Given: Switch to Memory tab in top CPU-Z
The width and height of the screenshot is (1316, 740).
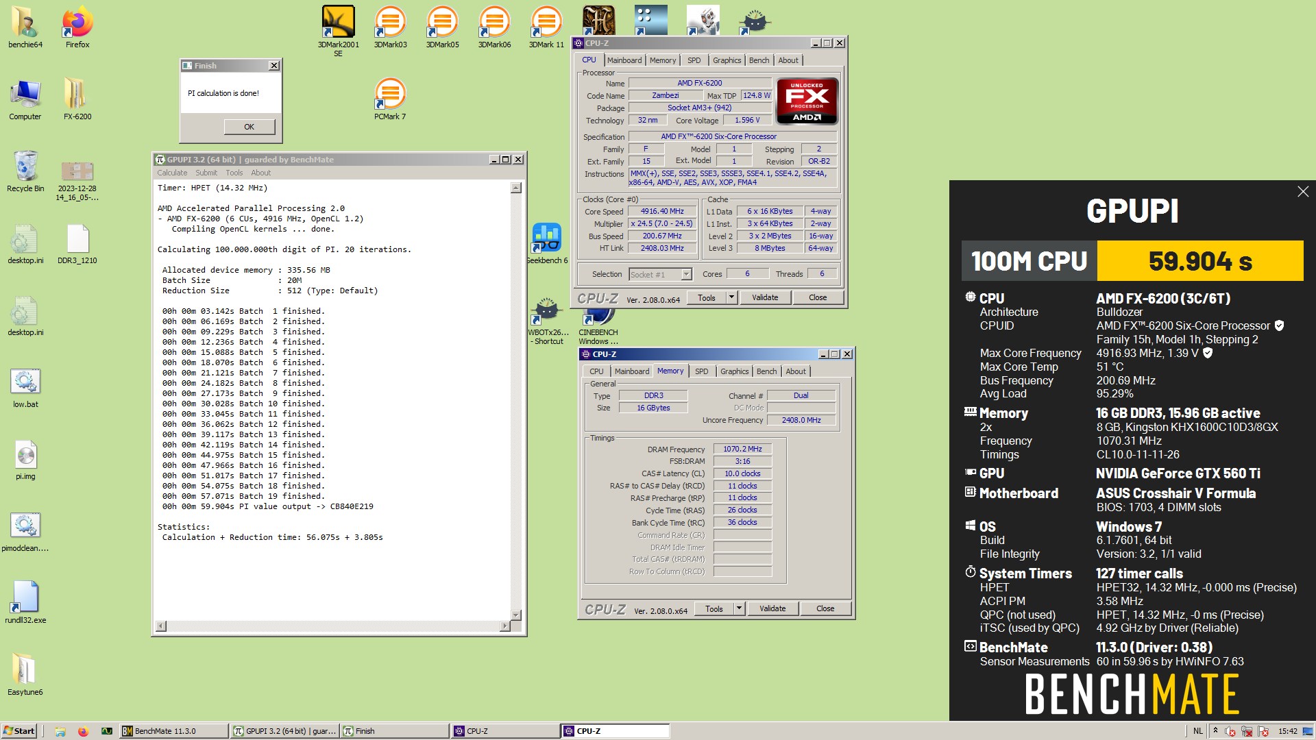Looking at the screenshot, I should [x=663, y=60].
